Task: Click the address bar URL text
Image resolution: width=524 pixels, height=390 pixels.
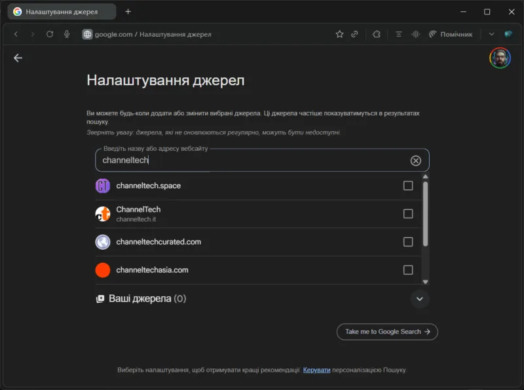Action: point(153,35)
